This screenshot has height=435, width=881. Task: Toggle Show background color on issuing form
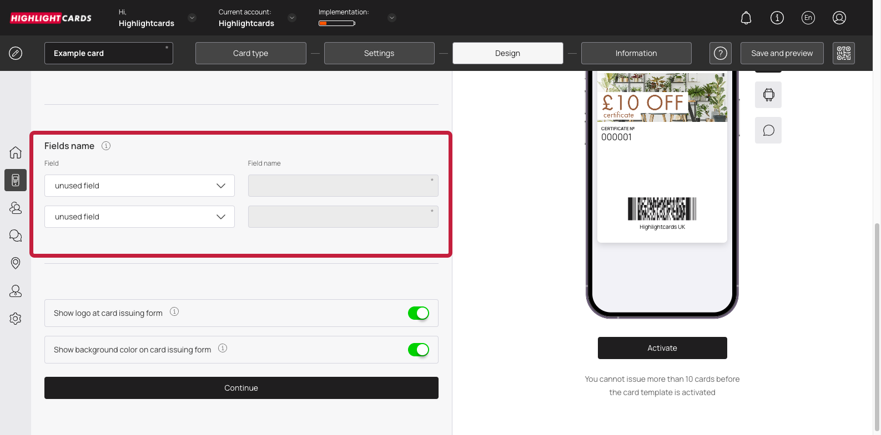click(418, 350)
